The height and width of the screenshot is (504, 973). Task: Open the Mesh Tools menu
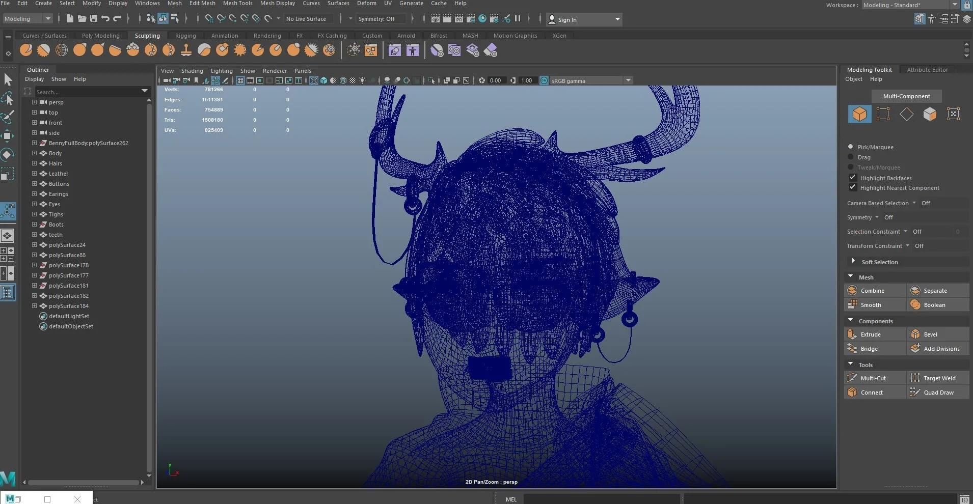click(x=237, y=3)
